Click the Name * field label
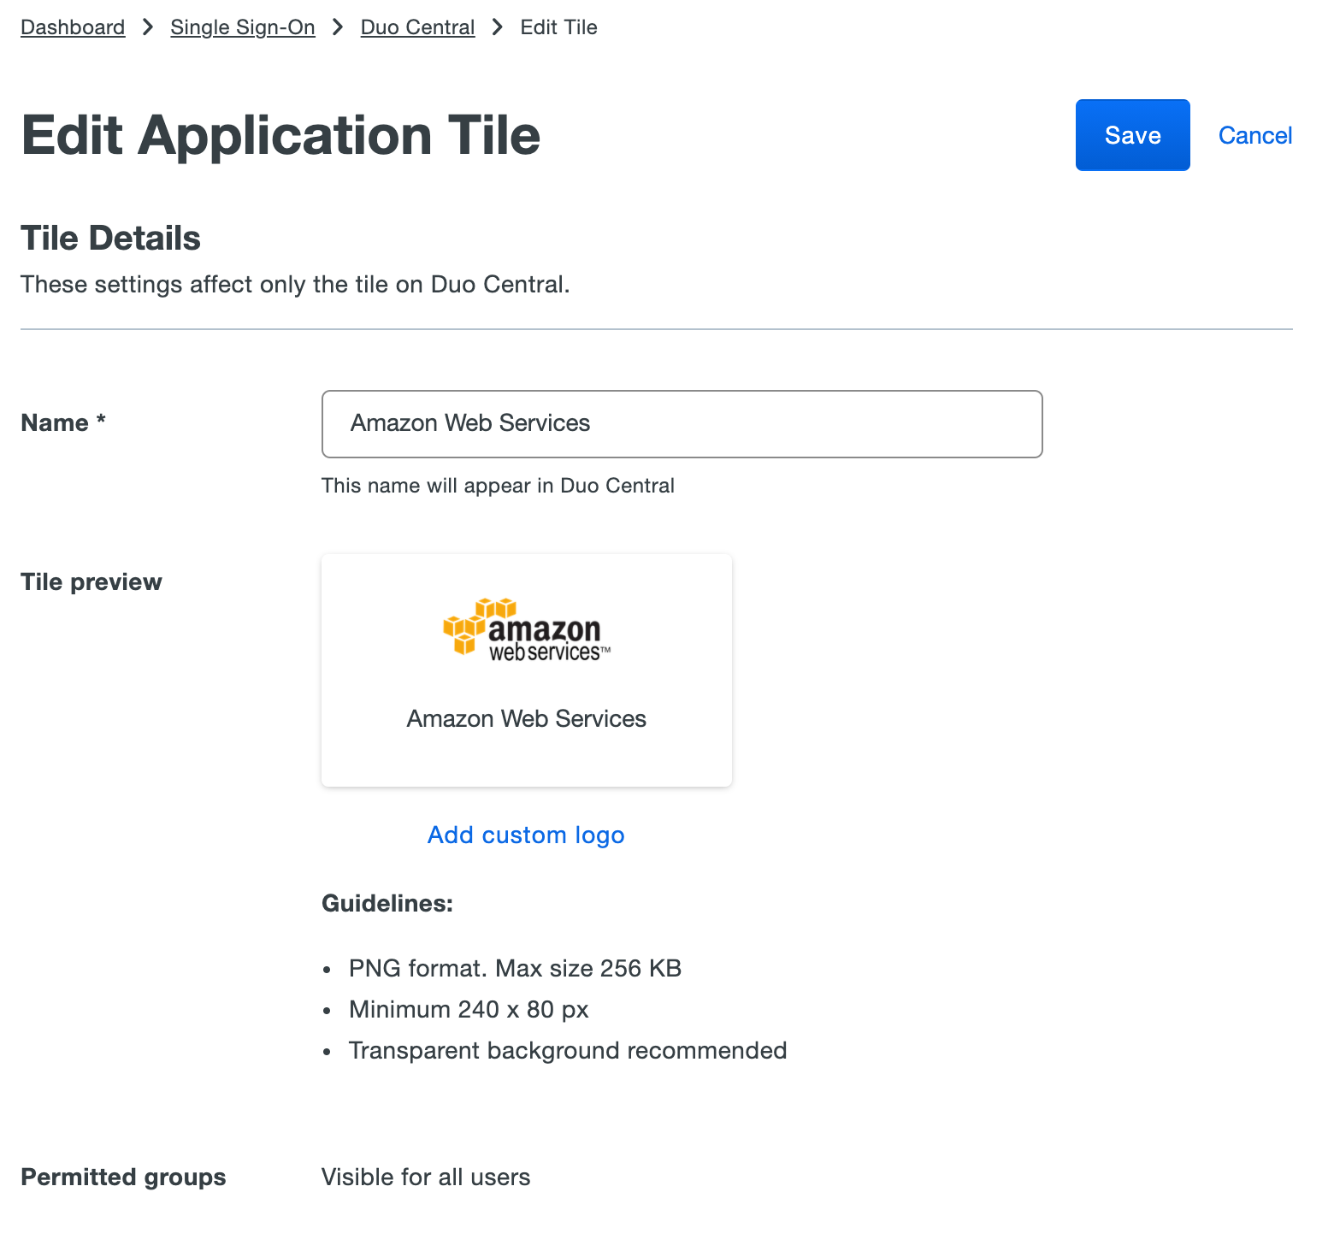The width and height of the screenshot is (1334, 1257). coord(63,422)
